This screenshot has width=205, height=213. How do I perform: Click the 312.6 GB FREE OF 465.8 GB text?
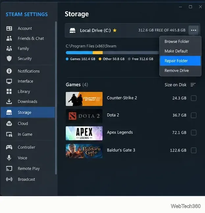tap(162, 30)
